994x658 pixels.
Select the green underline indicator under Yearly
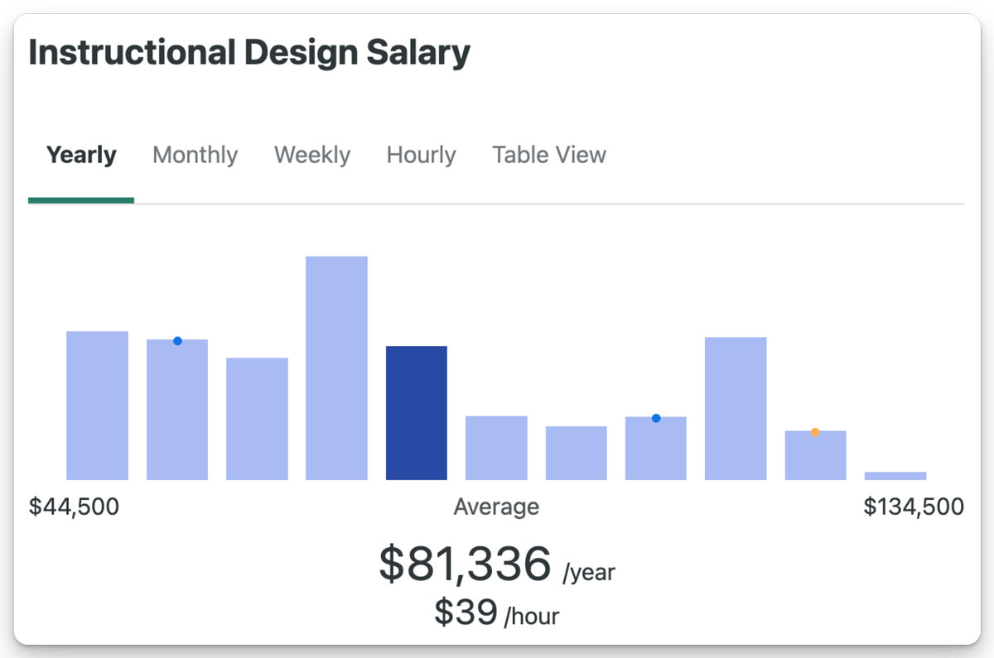coord(80,199)
